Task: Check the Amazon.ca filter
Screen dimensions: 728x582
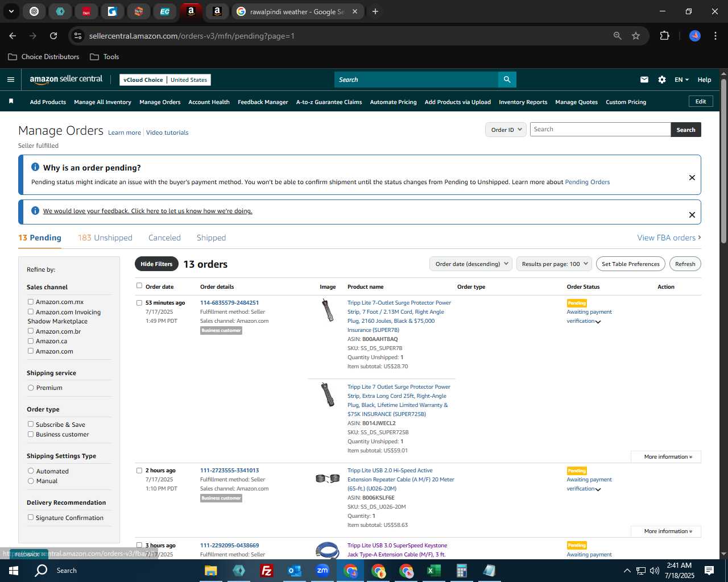Action: point(31,341)
